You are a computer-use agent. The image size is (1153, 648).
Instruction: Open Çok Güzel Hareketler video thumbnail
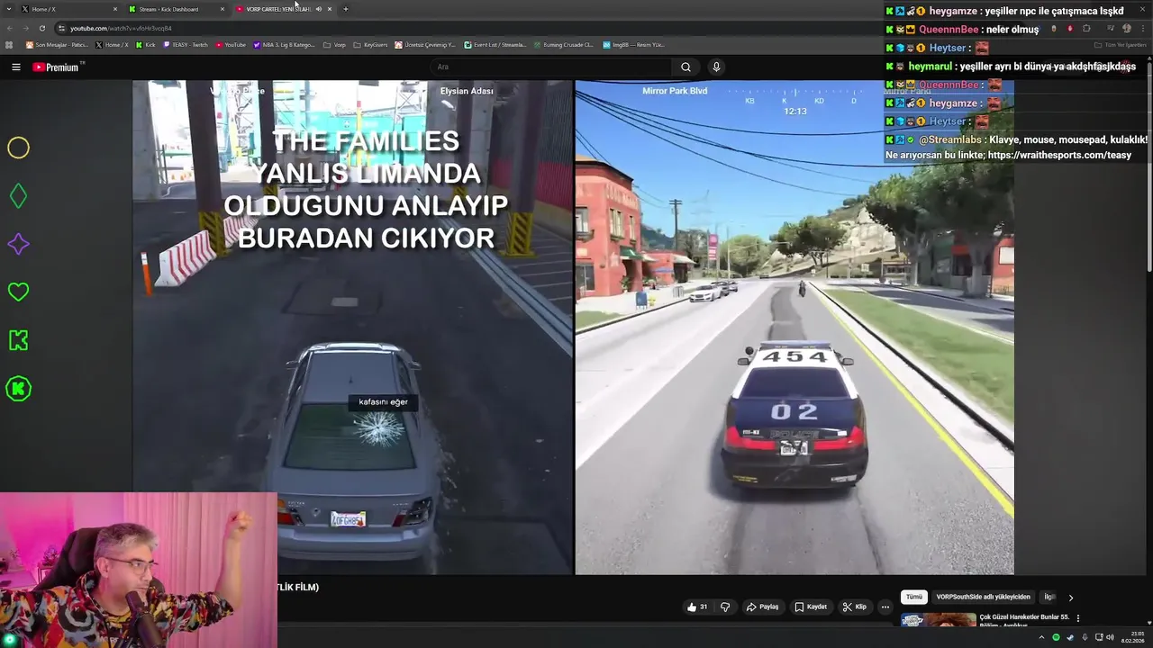pyautogui.click(x=938, y=620)
